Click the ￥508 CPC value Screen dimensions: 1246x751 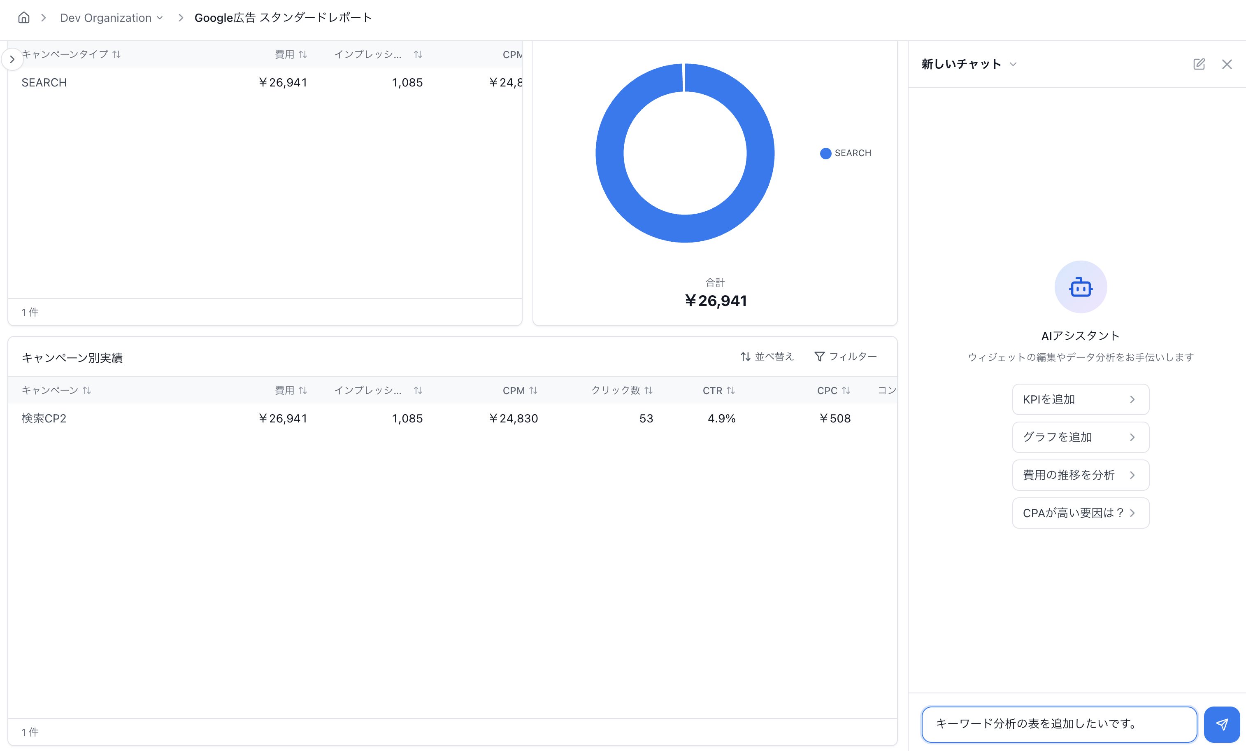click(x=835, y=418)
